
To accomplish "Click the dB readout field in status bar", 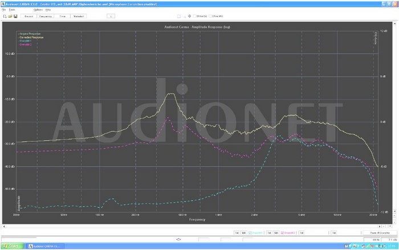I will pyautogui.click(x=389, y=240).
